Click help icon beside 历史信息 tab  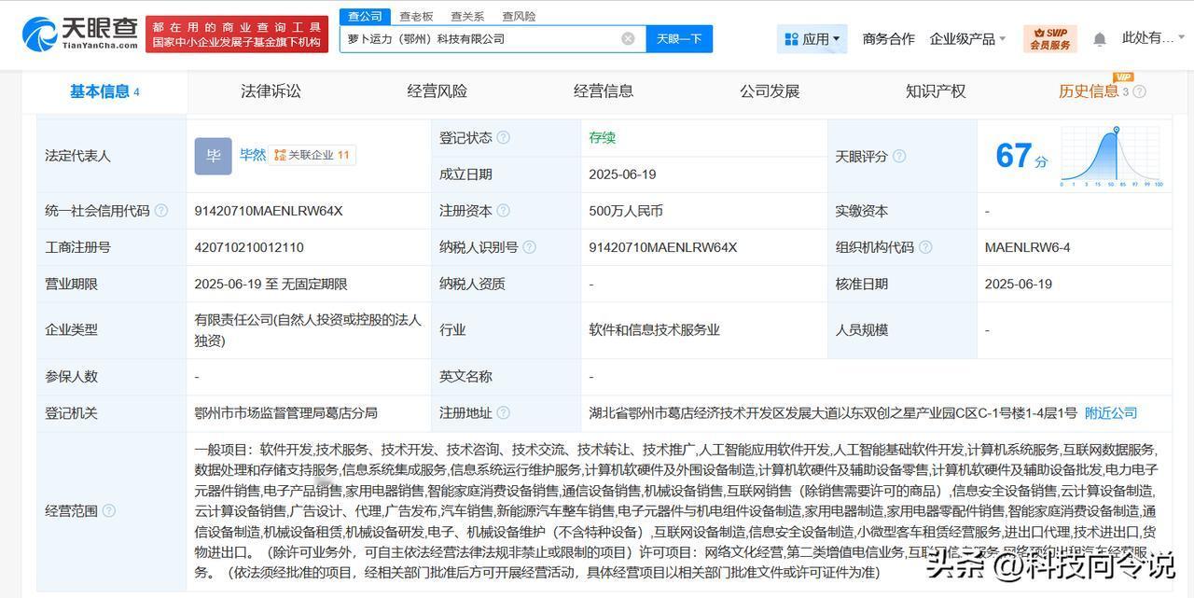coord(1139,91)
